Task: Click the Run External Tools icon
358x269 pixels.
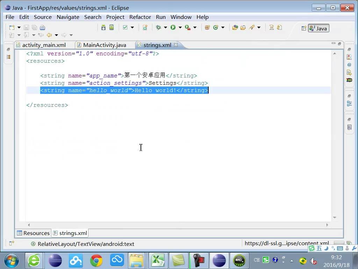Action: coord(188,28)
